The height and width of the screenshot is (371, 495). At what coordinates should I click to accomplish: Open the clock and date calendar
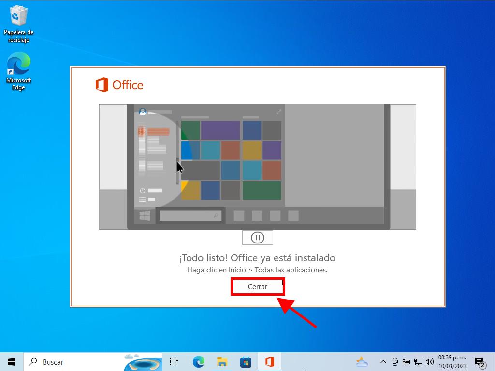point(452,361)
